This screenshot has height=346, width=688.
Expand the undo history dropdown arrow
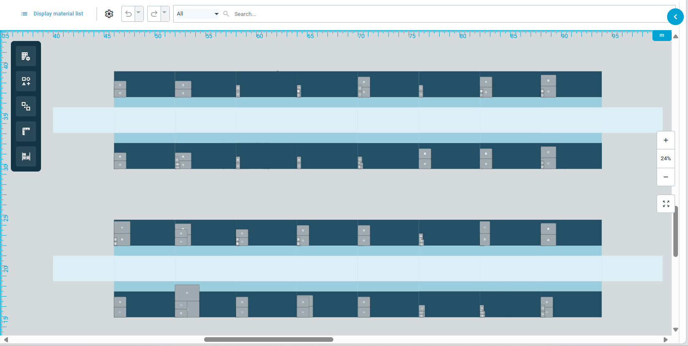(138, 13)
